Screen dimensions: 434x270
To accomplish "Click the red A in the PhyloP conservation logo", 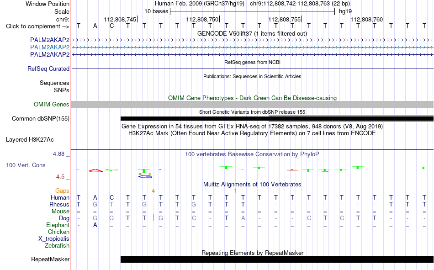I will tap(95, 170).
